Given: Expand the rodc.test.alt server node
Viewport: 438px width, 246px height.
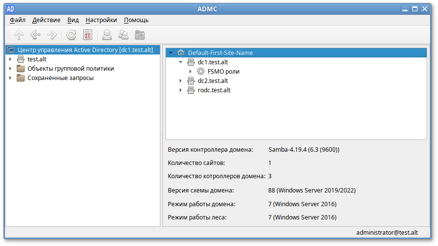Looking at the screenshot, I should (x=181, y=90).
